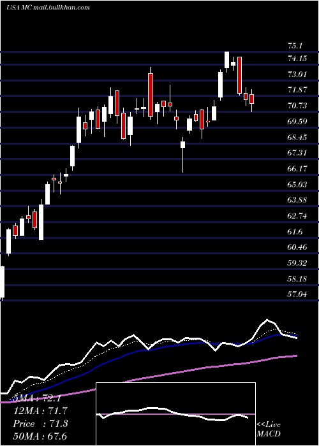Click the 73.01 price axis label

pos(297,75)
